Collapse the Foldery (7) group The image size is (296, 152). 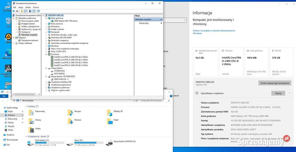26,106
